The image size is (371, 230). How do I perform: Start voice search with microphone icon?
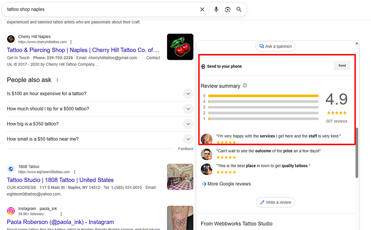click(216, 10)
